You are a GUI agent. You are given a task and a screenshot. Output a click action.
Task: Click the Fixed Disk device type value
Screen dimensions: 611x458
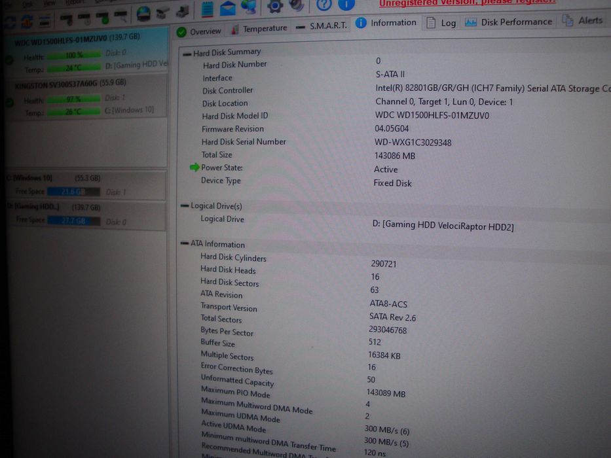[392, 183]
